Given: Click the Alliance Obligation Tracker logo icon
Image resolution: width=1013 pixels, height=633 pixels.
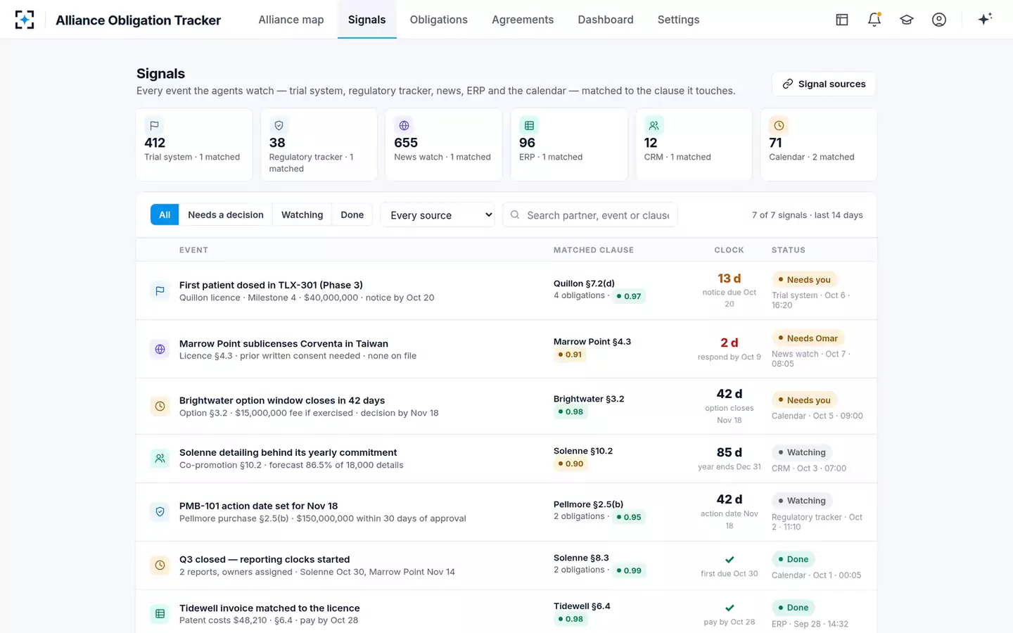Looking at the screenshot, I should pos(25,20).
